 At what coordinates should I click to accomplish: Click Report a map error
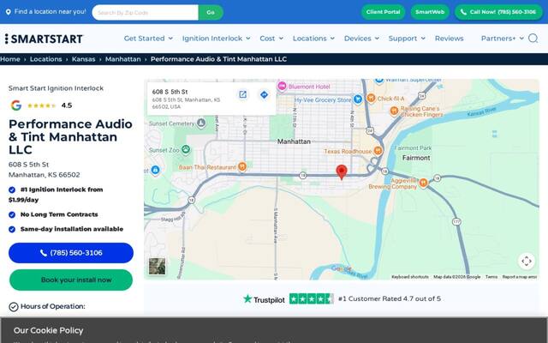click(x=520, y=277)
